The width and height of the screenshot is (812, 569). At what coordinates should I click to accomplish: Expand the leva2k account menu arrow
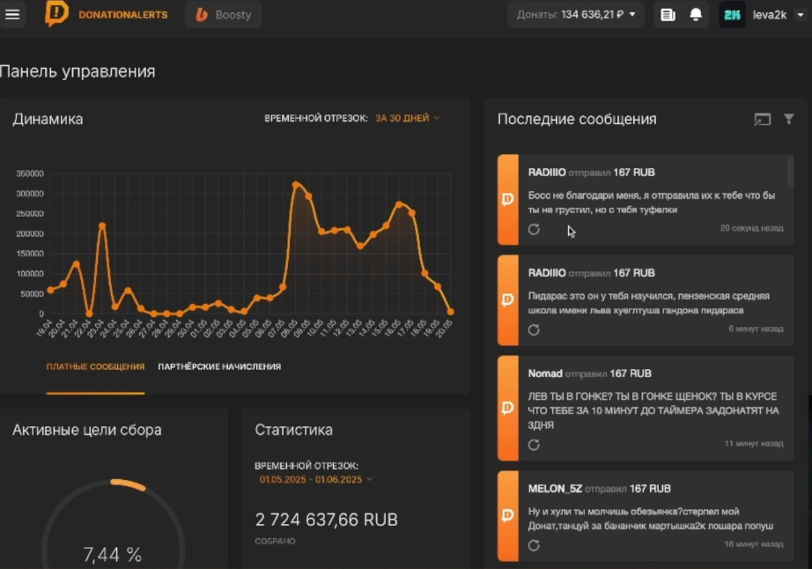point(800,14)
